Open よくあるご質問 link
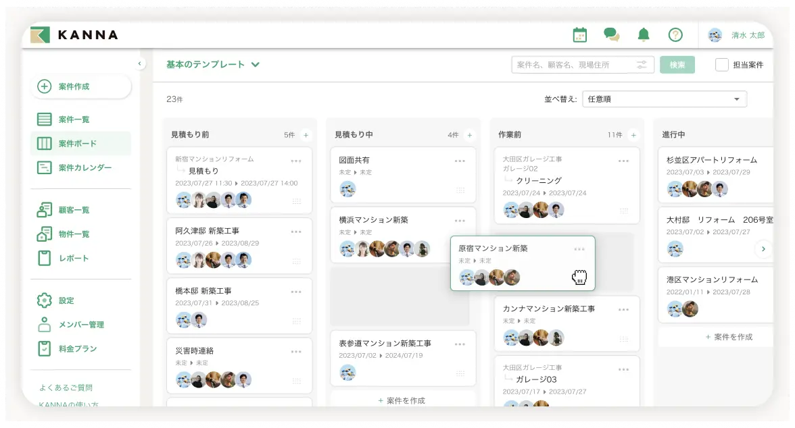 [66, 387]
